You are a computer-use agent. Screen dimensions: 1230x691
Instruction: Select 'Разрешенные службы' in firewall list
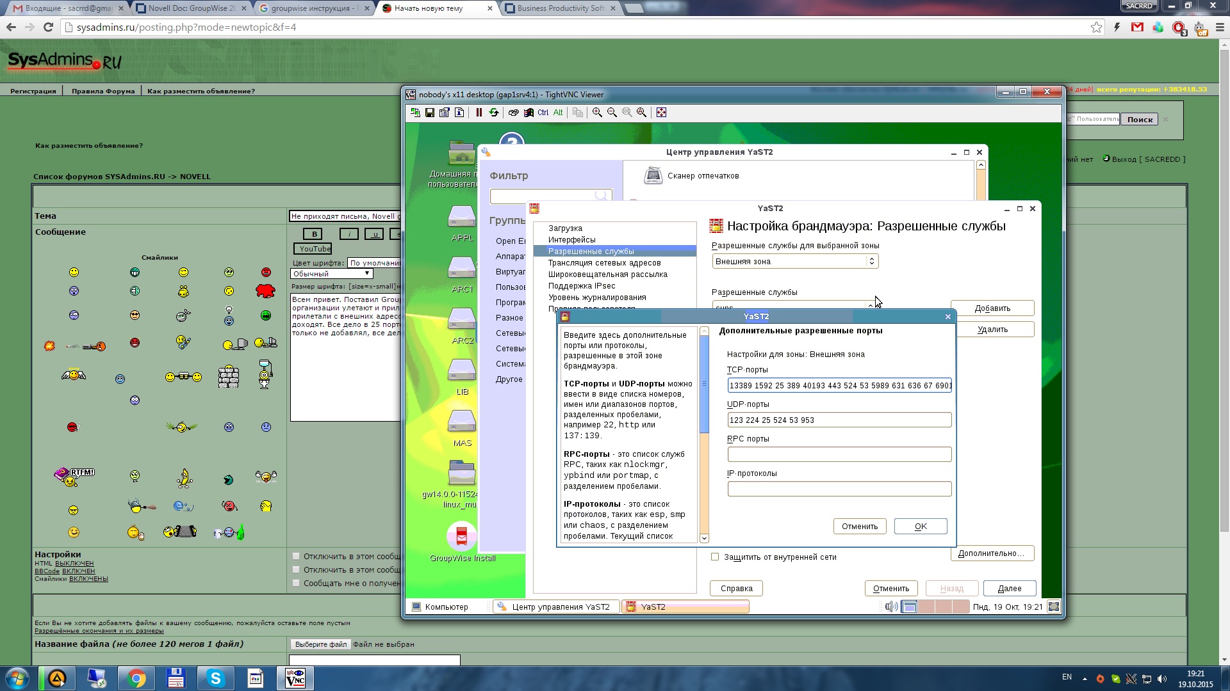[x=615, y=251]
